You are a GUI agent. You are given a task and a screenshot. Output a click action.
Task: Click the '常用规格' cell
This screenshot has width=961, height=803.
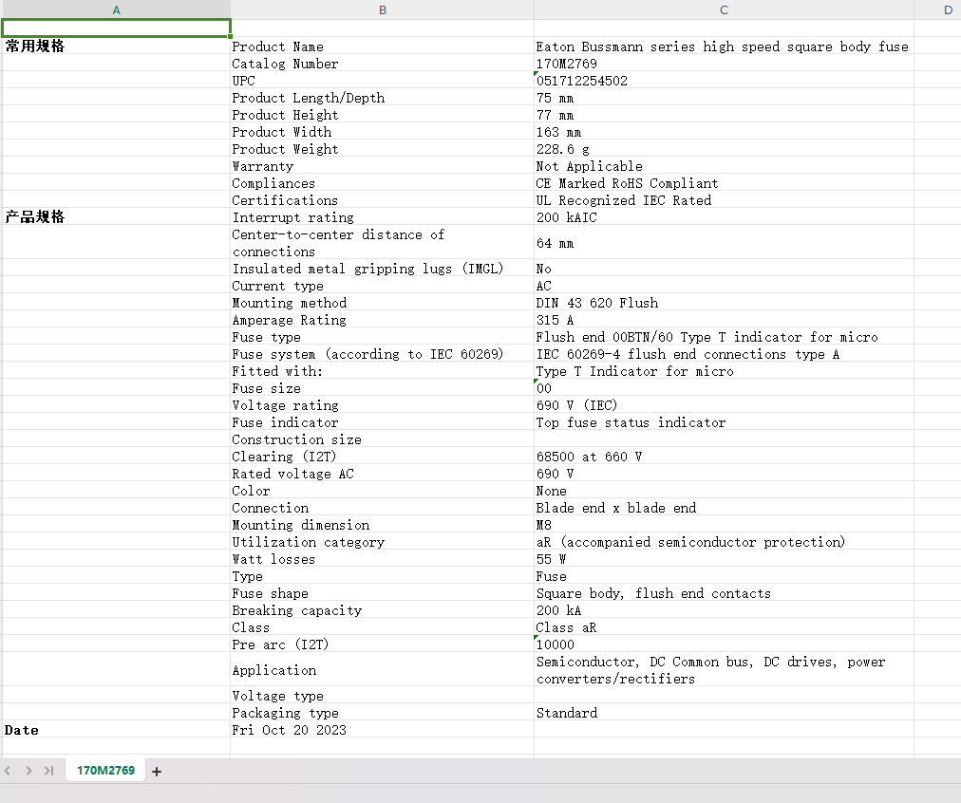[117, 46]
